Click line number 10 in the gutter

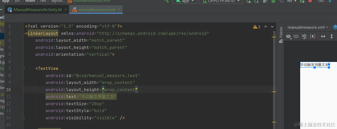pyautogui.click(x=8, y=90)
